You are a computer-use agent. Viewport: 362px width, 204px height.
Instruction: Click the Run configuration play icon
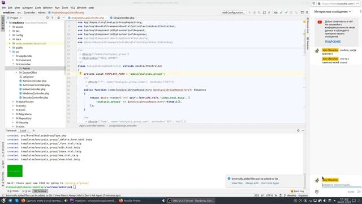coord(249,12)
